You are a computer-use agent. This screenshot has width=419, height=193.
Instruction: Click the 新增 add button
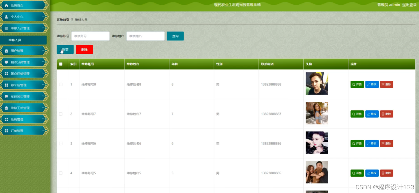tap(65, 49)
